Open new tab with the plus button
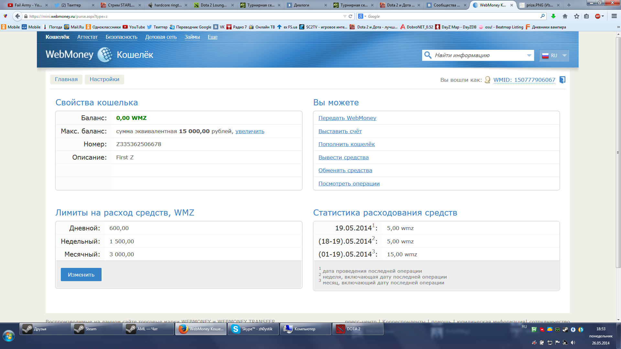Viewport: 621px width, 349px height. click(569, 5)
